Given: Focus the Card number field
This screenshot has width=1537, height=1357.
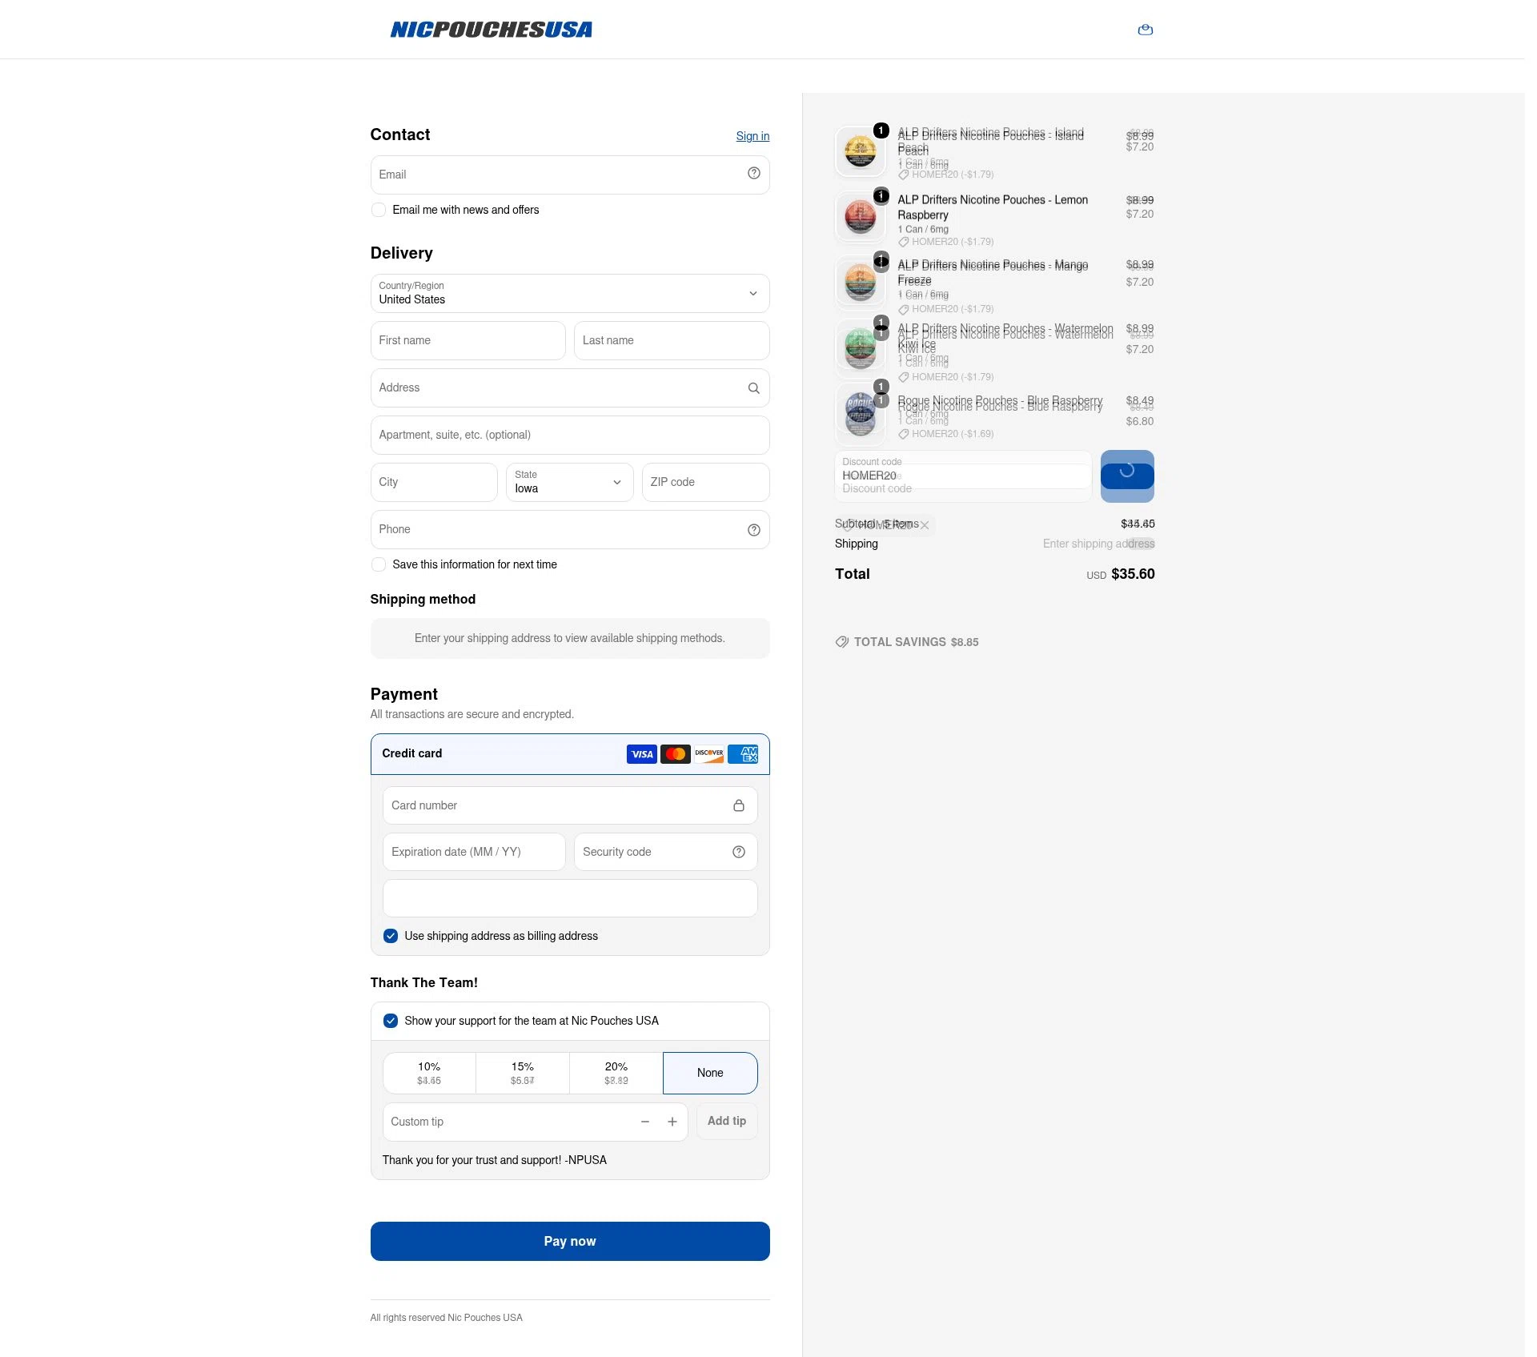Looking at the screenshot, I should point(570,805).
